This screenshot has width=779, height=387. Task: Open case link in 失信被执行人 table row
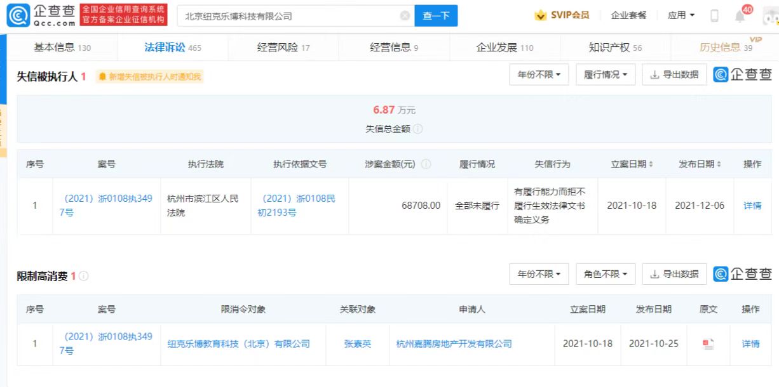point(106,206)
